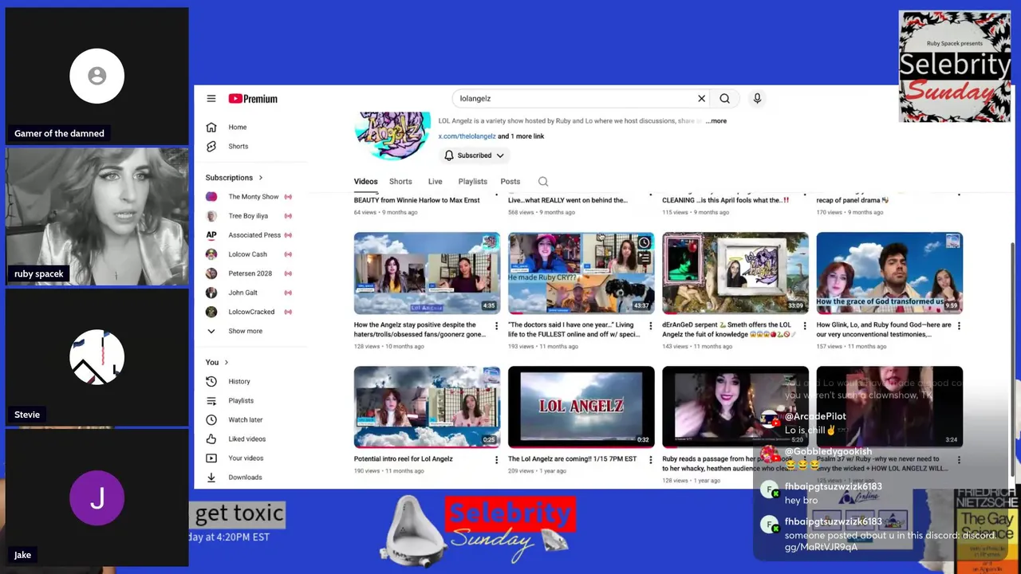The image size is (1021, 574).
Task: Select ruby spacek webcam tile
Action: coord(97,216)
